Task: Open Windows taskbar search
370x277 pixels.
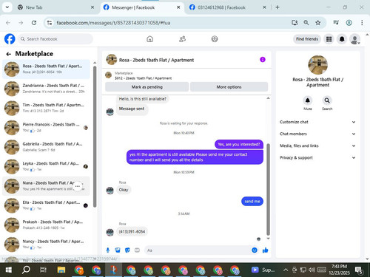Action: (26, 270)
